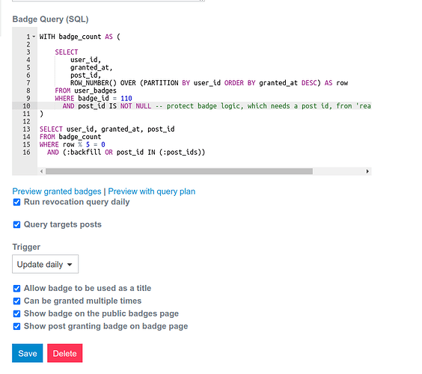Open the Trigger dropdown set to Update daily
This screenshot has height=374, width=422.
click(45, 264)
